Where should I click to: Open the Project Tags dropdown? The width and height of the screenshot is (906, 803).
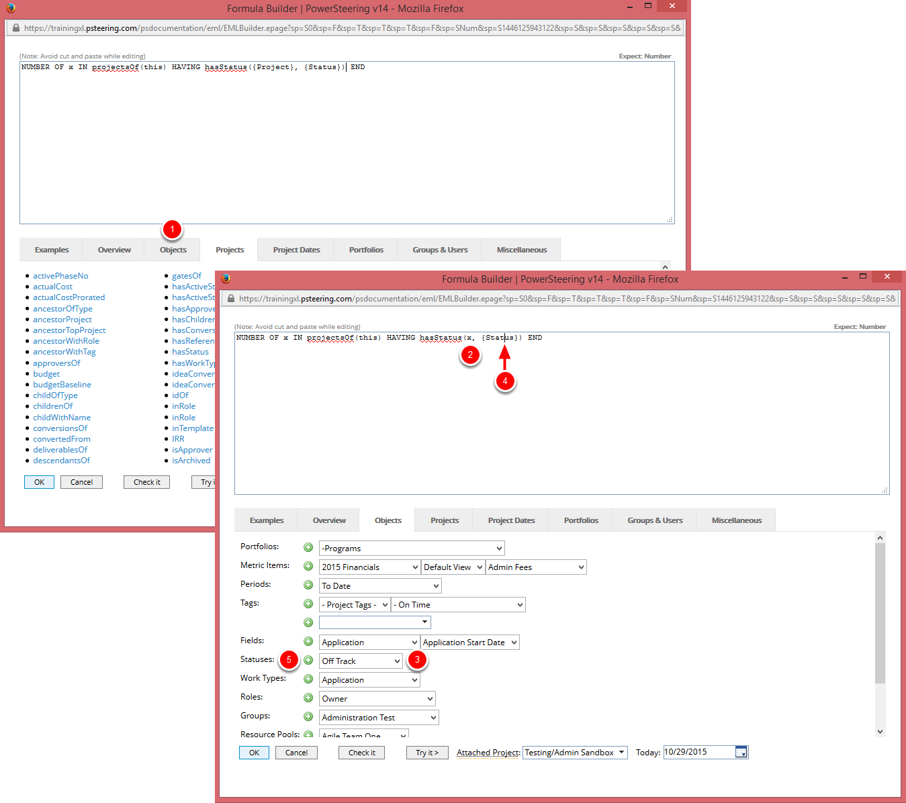tap(355, 605)
